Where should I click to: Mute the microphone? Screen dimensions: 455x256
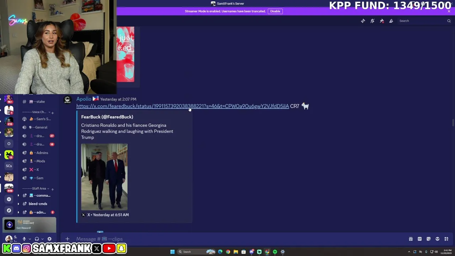tap(24, 239)
